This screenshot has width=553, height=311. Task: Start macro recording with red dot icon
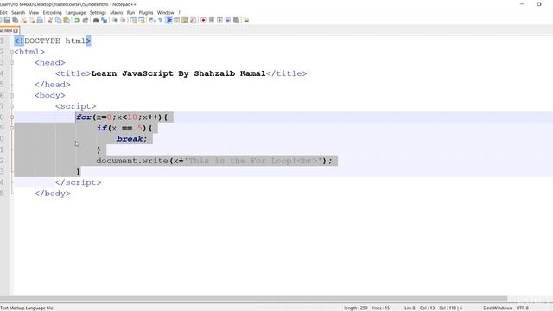click(203, 21)
